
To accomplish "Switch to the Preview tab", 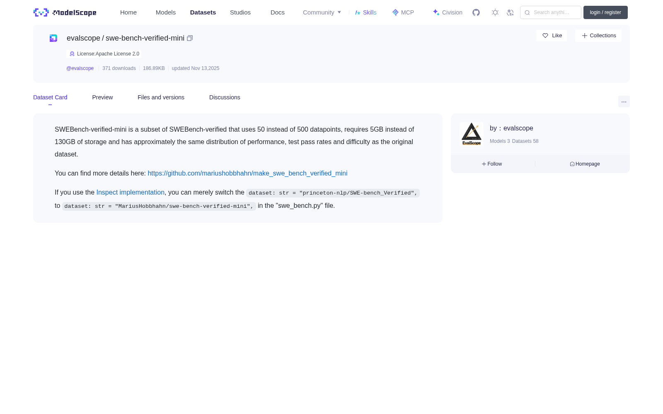I will tap(102, 97).
